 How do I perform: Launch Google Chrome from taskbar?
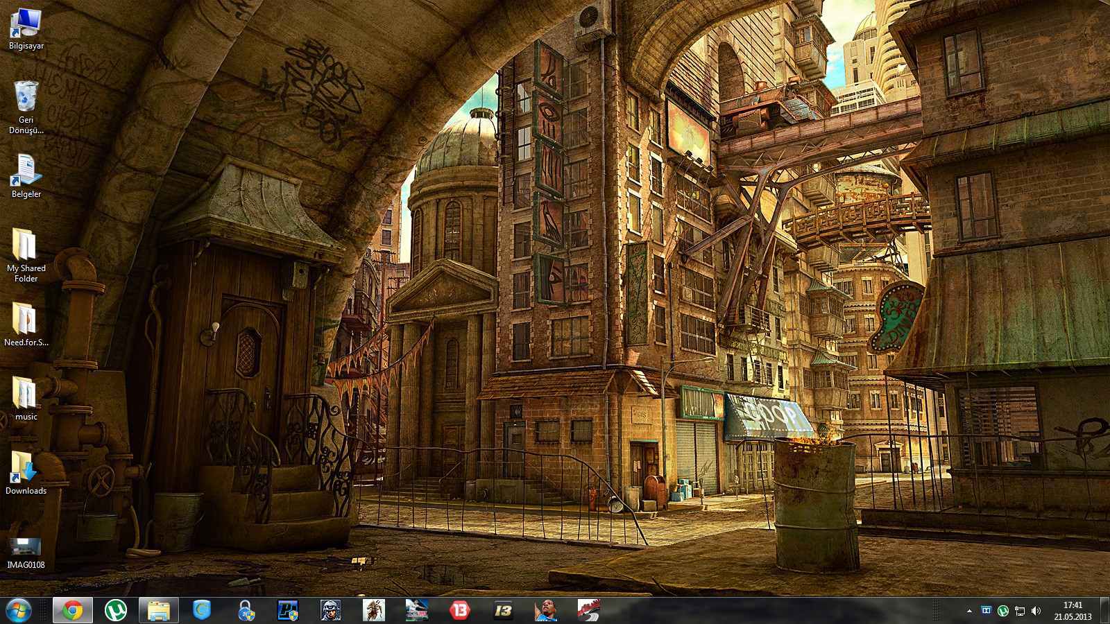[73, 611]
